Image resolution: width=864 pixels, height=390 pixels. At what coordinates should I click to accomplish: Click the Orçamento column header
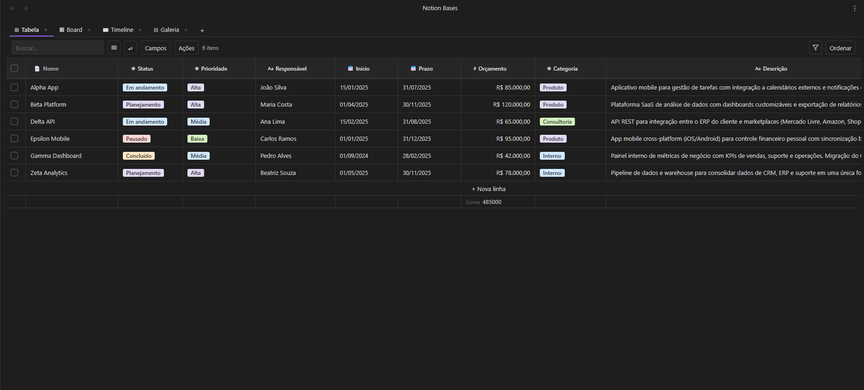[x=492, y=69]
